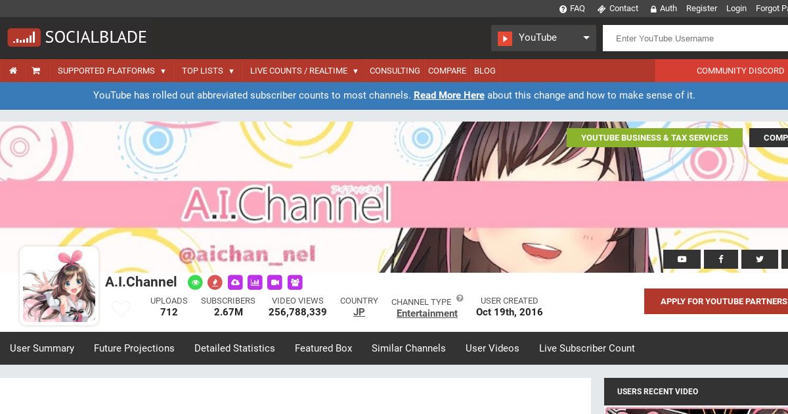The height and width of the screenshot is (414, 788).
Task: Switch to Future Projections tab
Action: click(134, 348)
